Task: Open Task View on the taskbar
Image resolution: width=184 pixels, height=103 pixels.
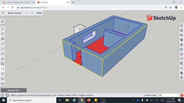Action: 60,100
